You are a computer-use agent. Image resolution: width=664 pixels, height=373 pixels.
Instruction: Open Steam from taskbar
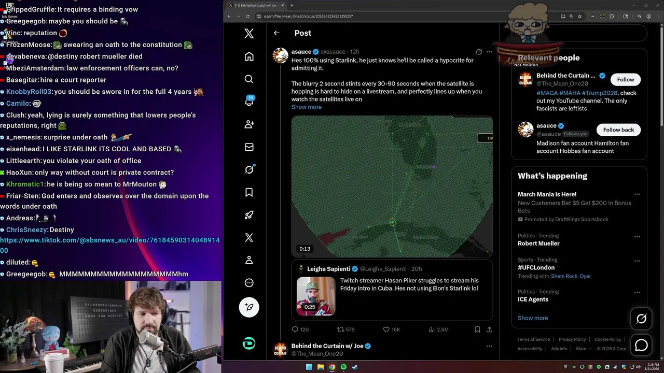coord(355,367)
